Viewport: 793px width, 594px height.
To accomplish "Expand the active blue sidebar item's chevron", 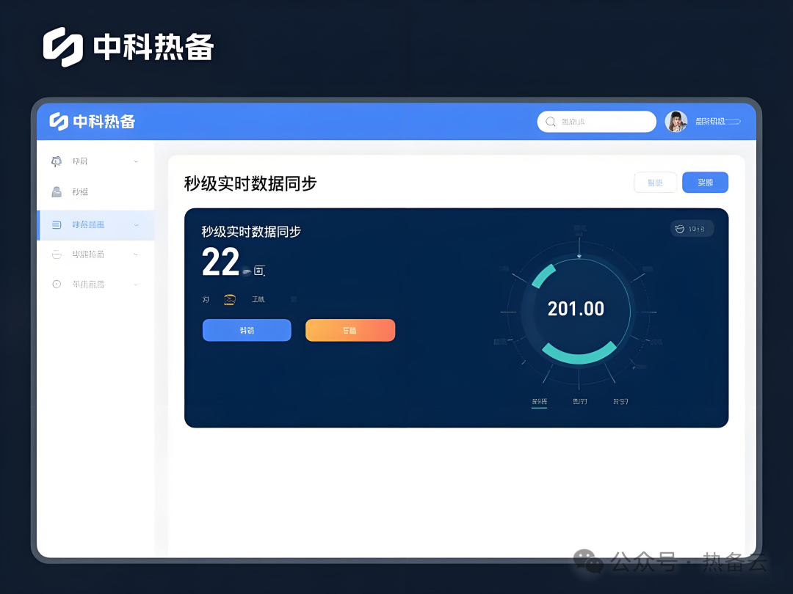I will [135, 225].
